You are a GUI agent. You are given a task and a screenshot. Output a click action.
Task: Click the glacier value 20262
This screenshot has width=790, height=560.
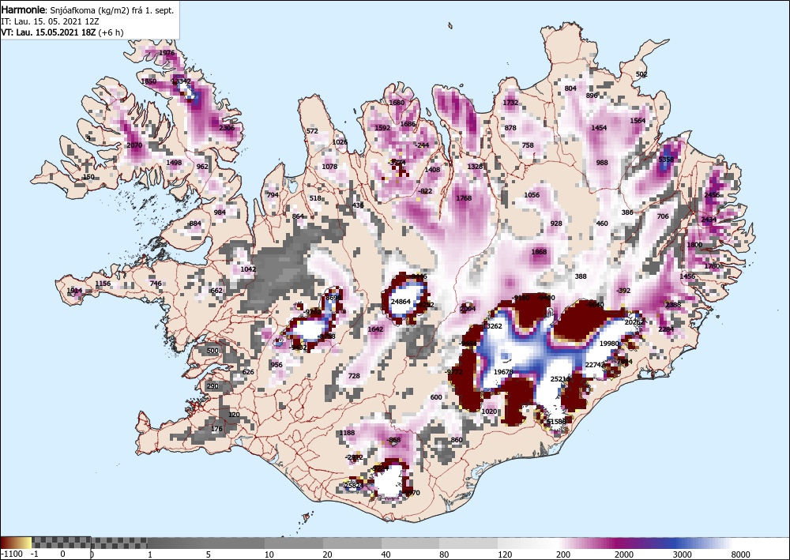click(x=634, y=322)
